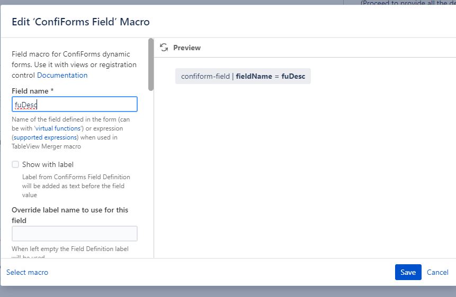Image resolution: width=456 pixels, height=297 pixels.
Task: Click the fuDesc value in preview placeholder
Action: pyautogui.click(x=293, y=76)
